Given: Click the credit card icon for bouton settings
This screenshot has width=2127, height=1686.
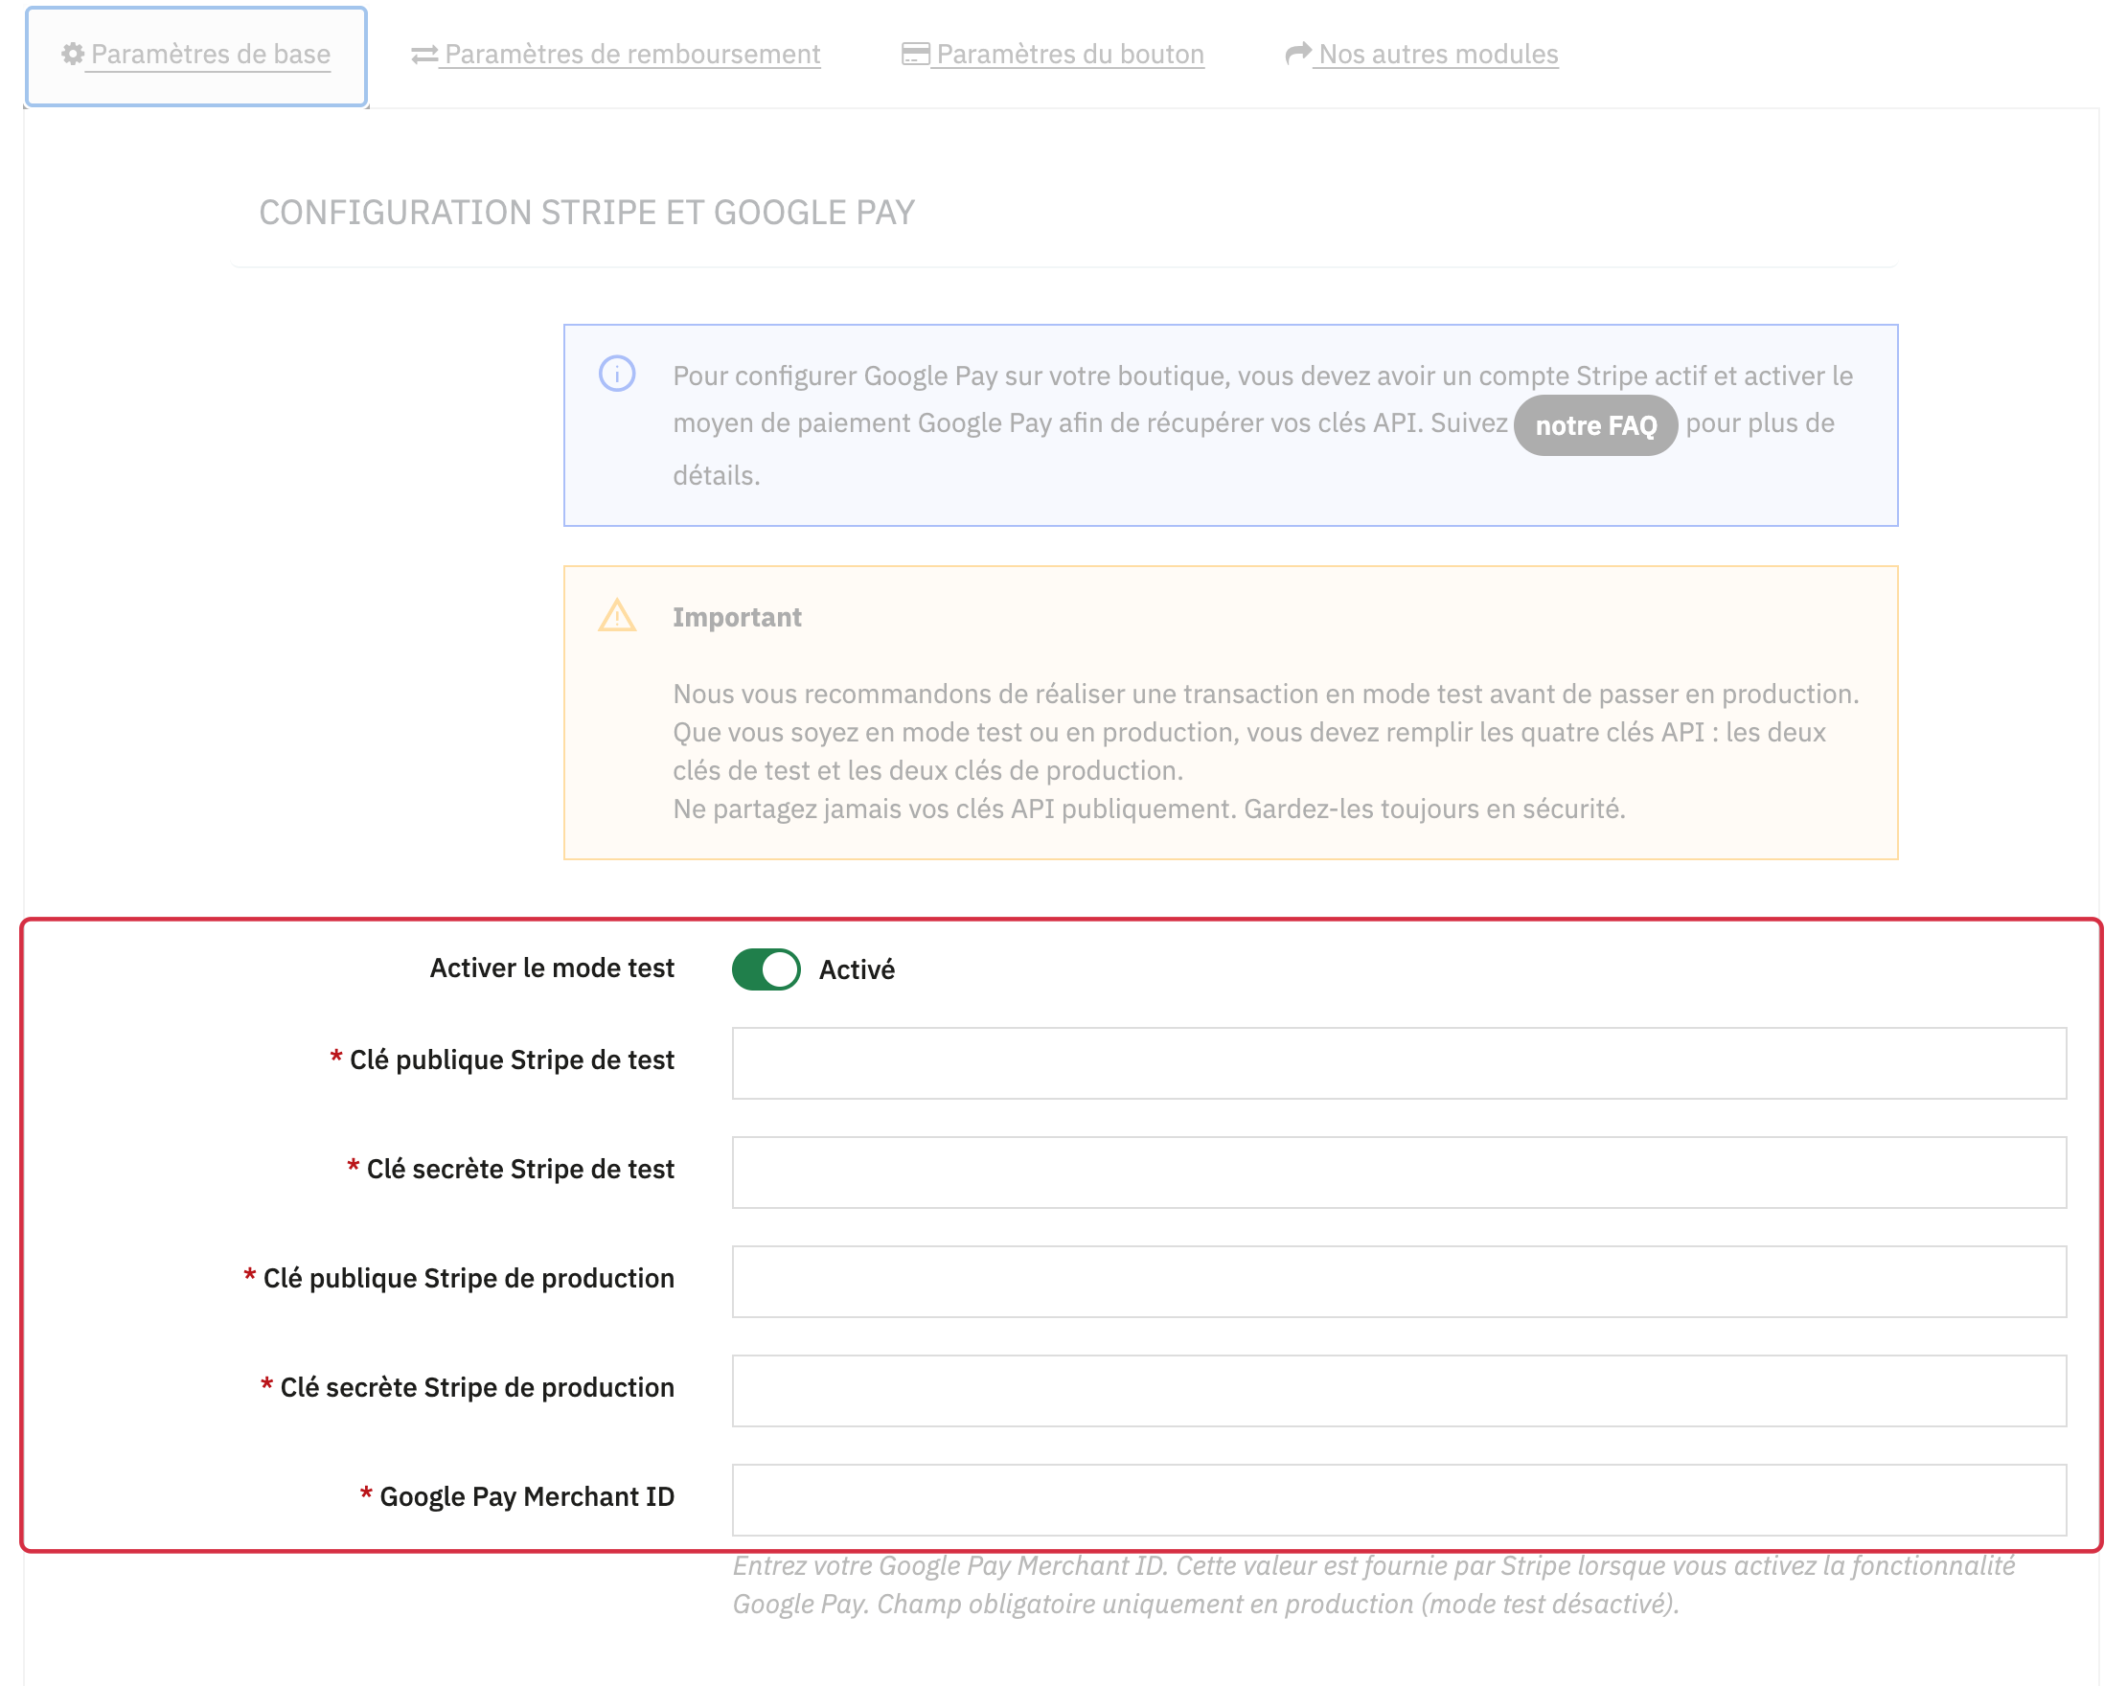Looking at the screenshot, I should (x=915, y=55).
